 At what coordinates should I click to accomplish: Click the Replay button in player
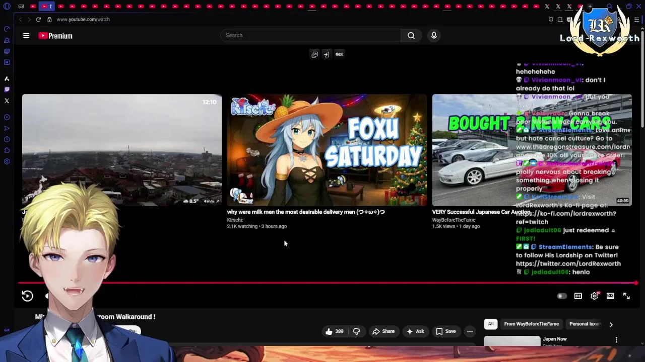click(x=27, y=296)
